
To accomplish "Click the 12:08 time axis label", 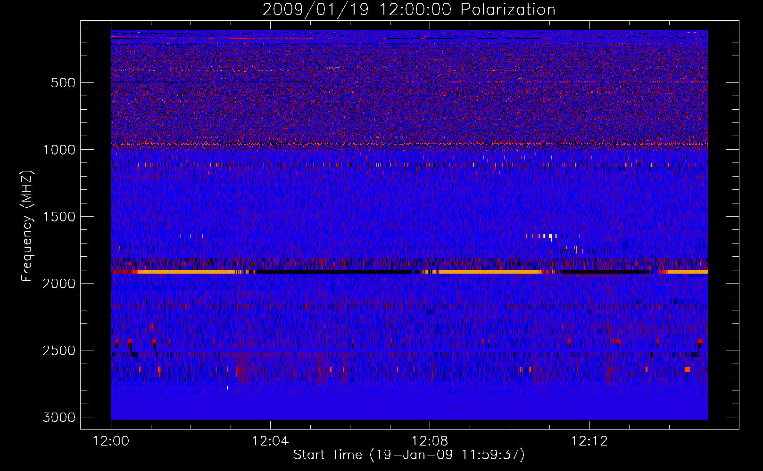I will 430,441.
